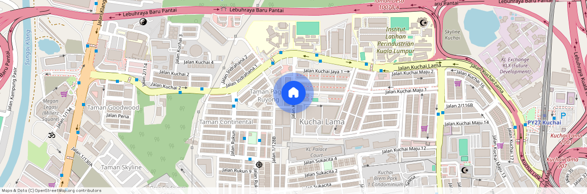Click the Jalan 1/130A street label

pos(81,157)
